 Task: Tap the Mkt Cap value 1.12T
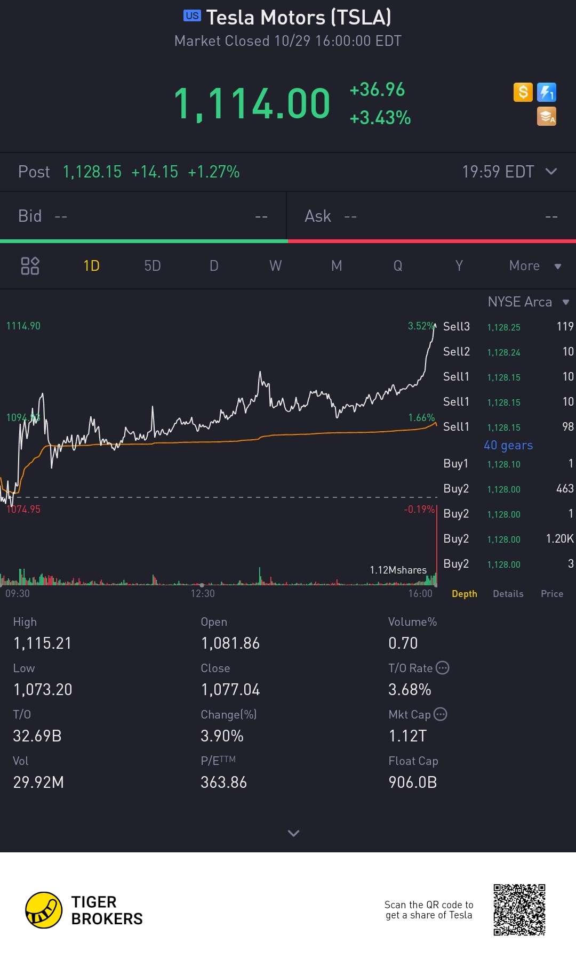[x=408, y=736]
